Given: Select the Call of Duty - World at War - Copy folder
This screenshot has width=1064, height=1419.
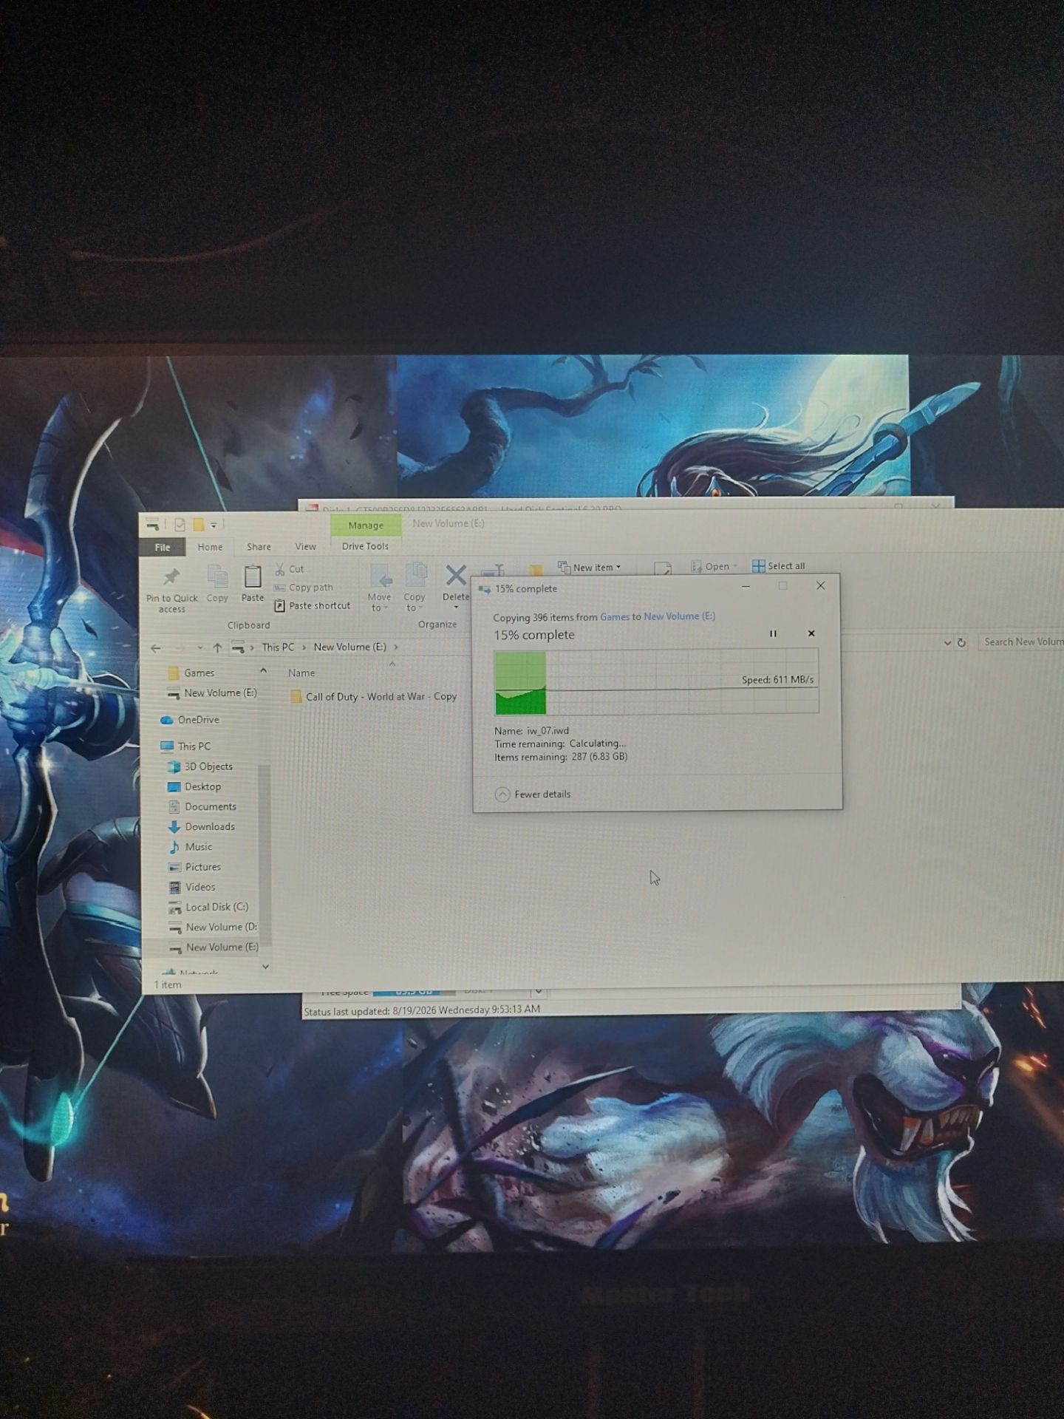Looking at the screenshot, I should (x=374, y=697).
